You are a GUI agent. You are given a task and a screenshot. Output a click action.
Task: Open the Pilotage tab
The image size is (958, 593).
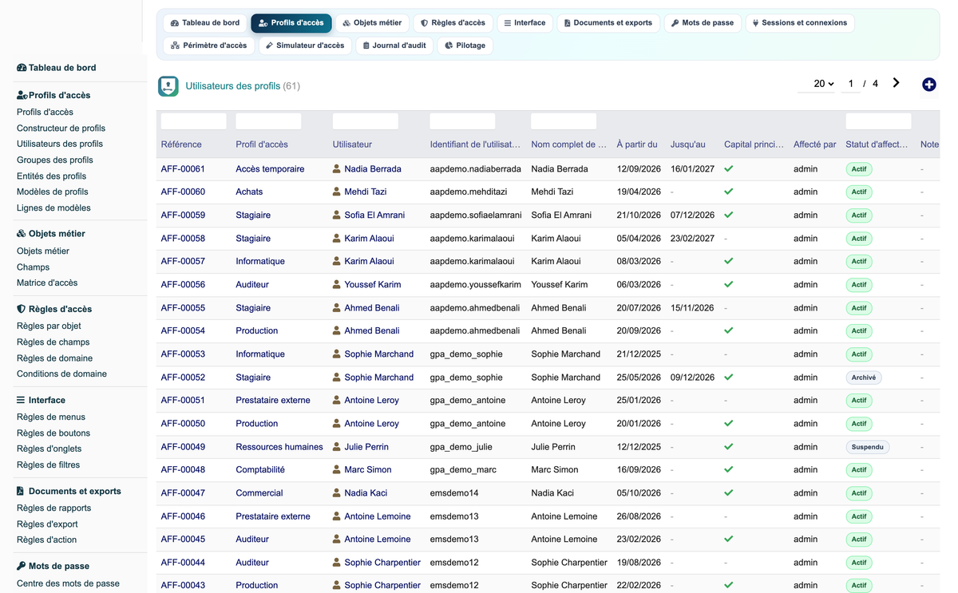coord(465,45)
